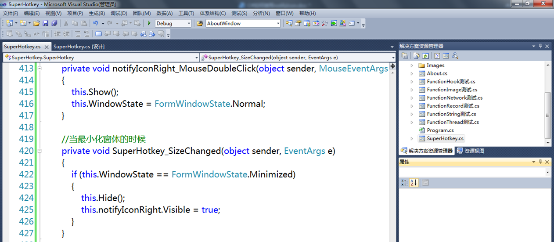Click the Save All toolbar icon

pos(54,23)
